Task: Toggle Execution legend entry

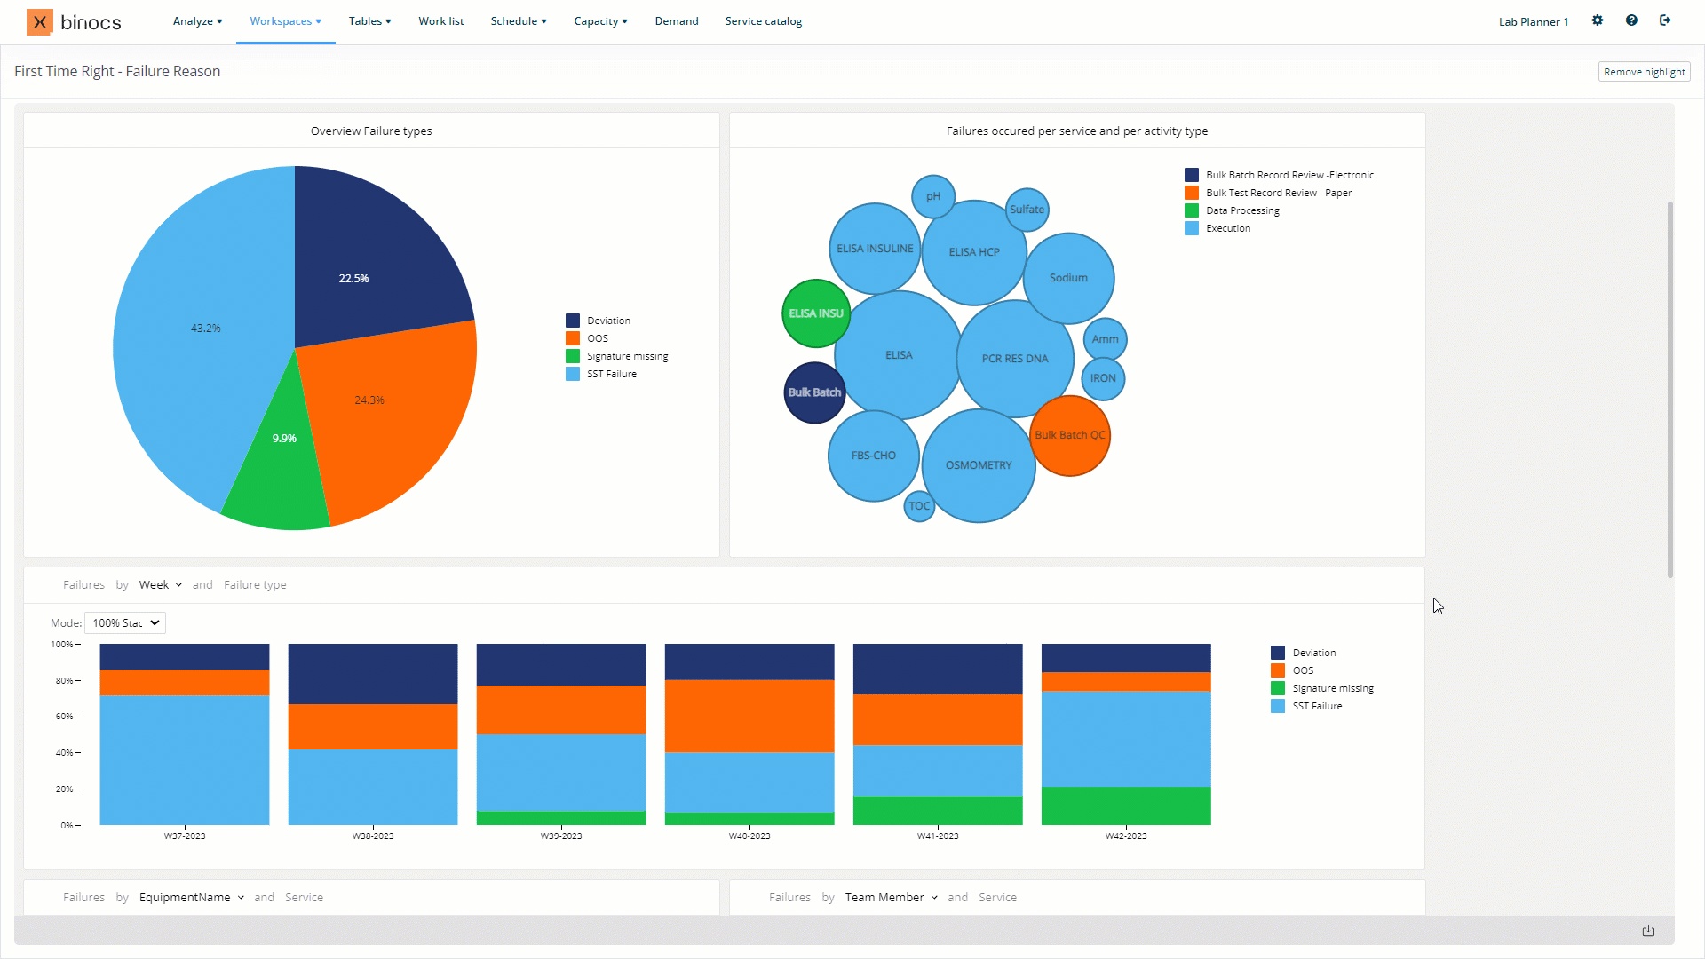Action: tap(1217, 228)
